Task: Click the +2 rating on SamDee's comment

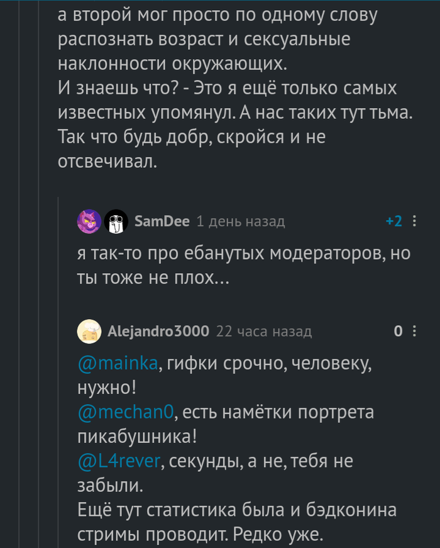Action: (x=394, y=221)
